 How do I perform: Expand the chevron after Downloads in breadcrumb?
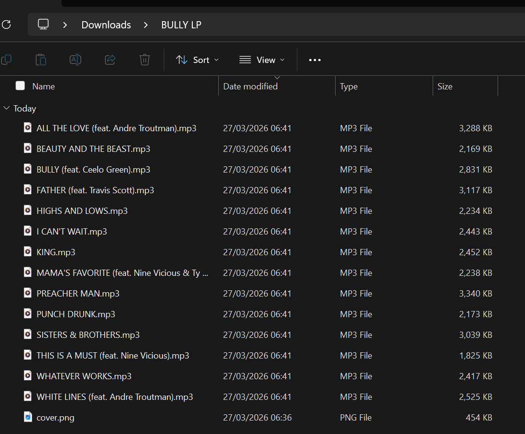pyautogui.click(x=146, y=25)
